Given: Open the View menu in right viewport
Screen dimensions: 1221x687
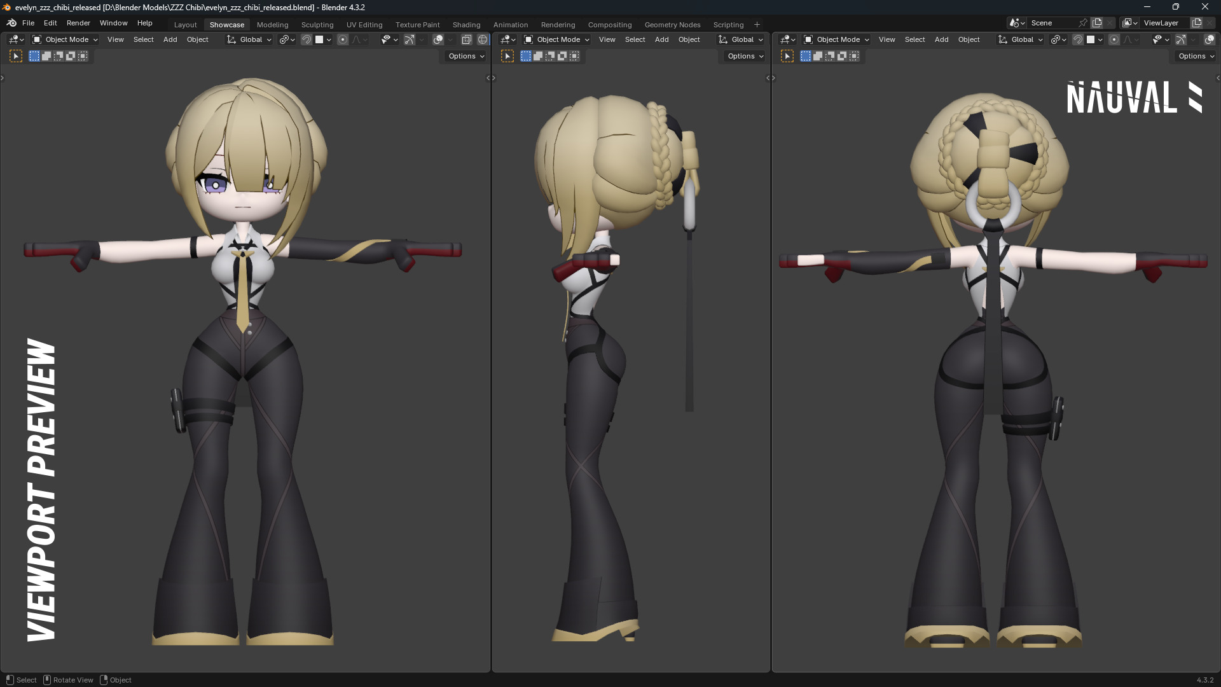Looking at the screenshot, I should tap(886, 39).
